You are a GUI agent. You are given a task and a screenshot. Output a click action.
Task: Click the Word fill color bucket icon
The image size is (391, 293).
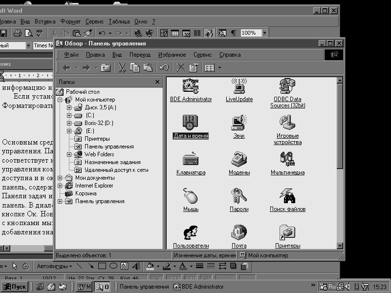pyautogui.click(x=150, y=266)
